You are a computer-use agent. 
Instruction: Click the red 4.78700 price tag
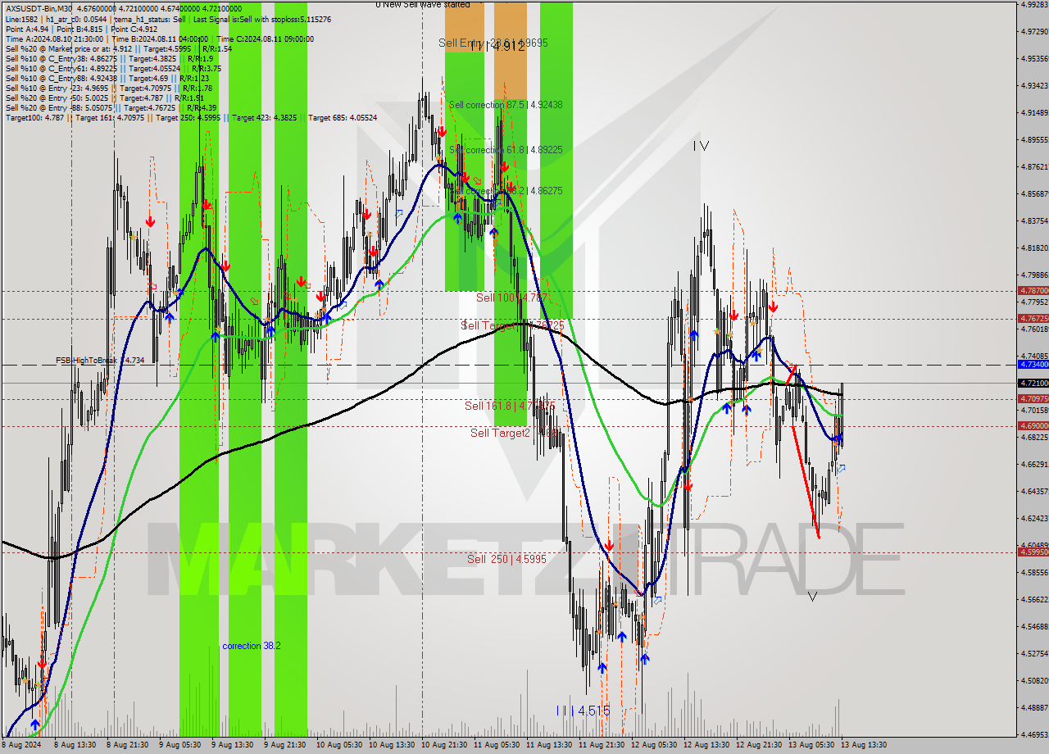(1033, 290)
